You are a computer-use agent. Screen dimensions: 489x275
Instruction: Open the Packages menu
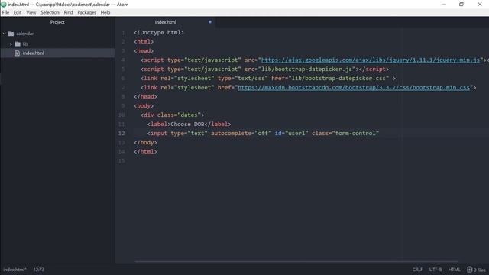86,12
